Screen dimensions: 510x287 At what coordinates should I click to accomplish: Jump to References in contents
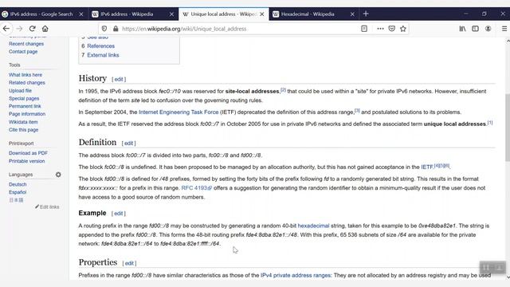(x=101, y=46)
